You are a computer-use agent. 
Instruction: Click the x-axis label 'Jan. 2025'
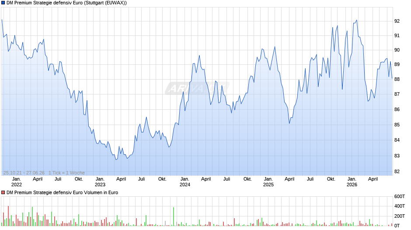(x=268, y=182)
